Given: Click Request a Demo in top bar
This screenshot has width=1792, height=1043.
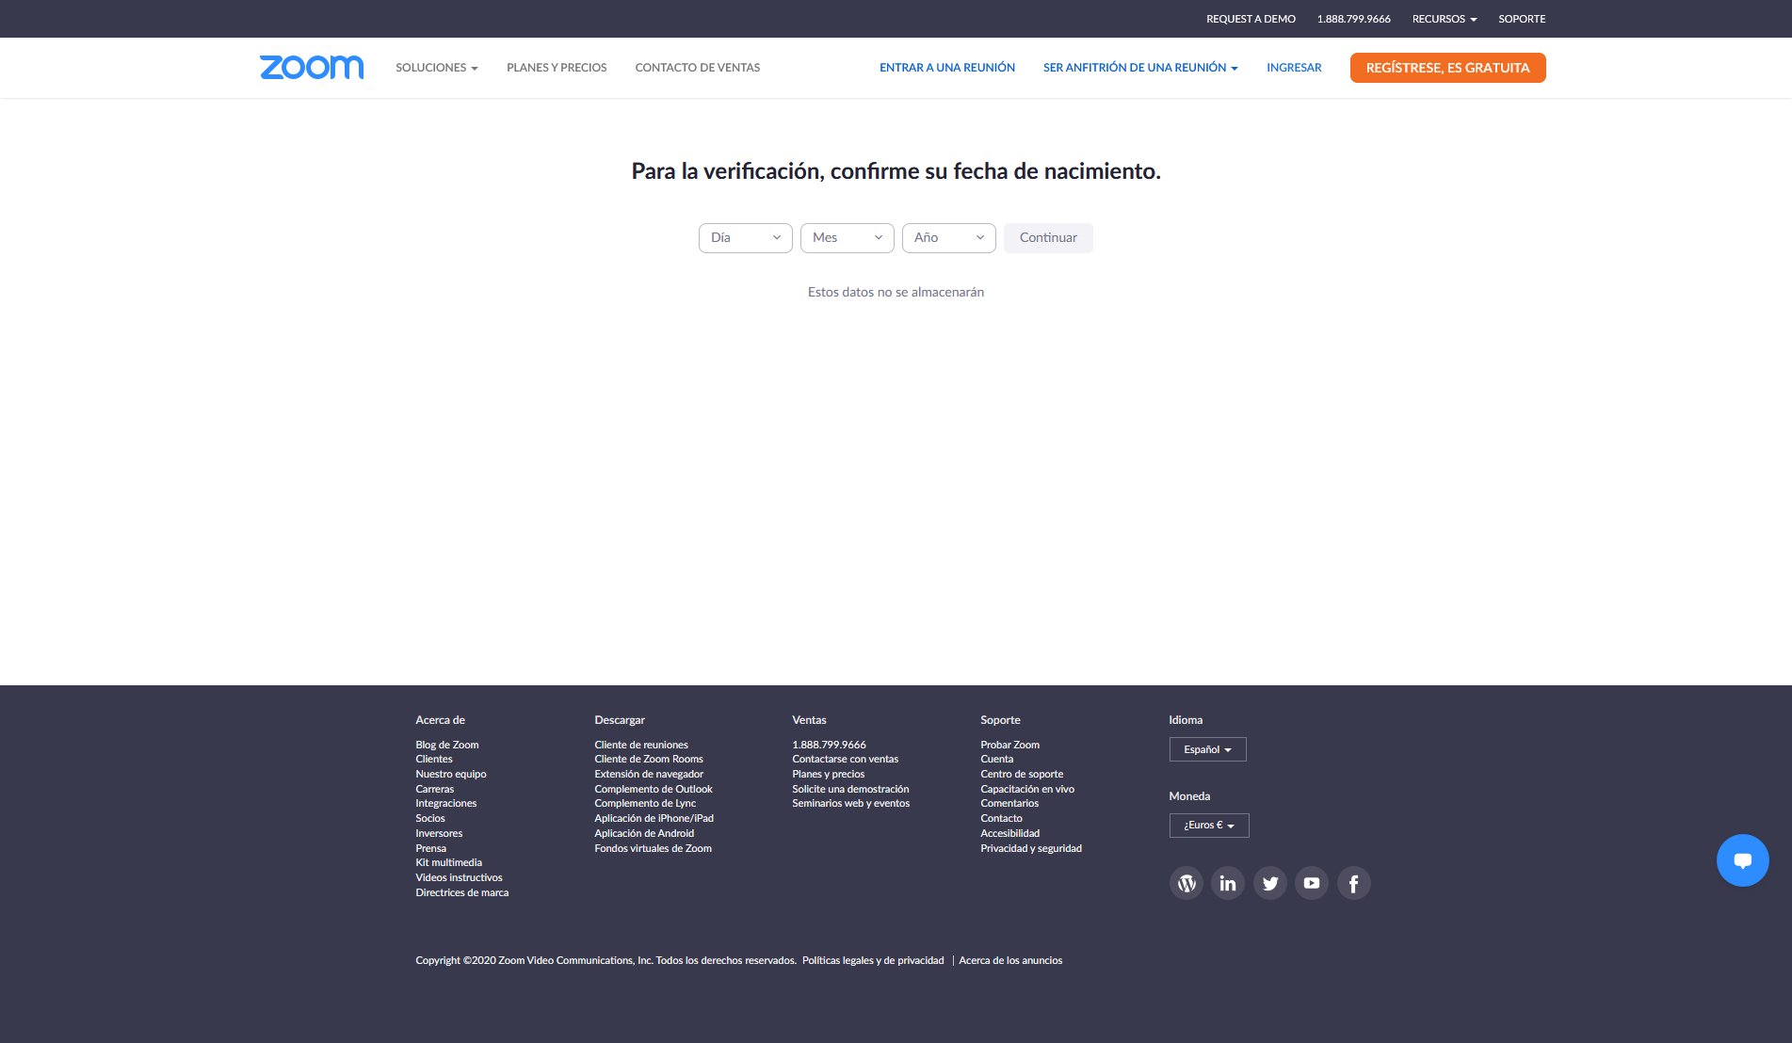Looking at the screenshot, I should click(1251, 19).
